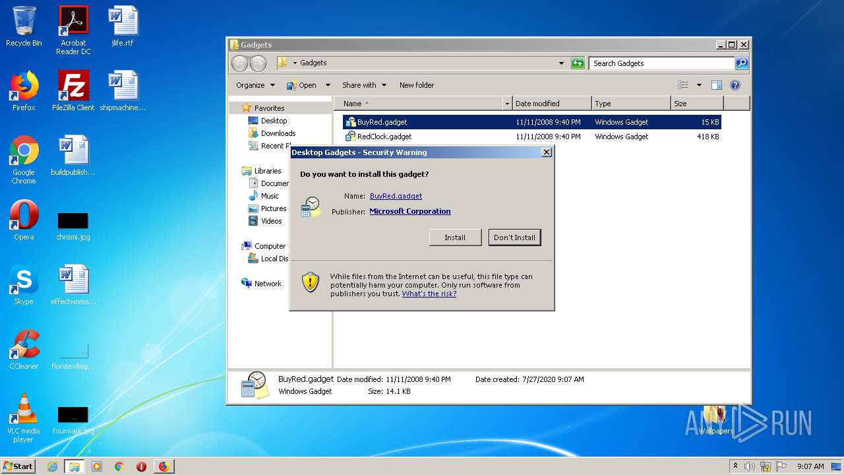Expand the Open button dropdown arrow
Viewport: 844px width, 475px height.
coord(328,85)
